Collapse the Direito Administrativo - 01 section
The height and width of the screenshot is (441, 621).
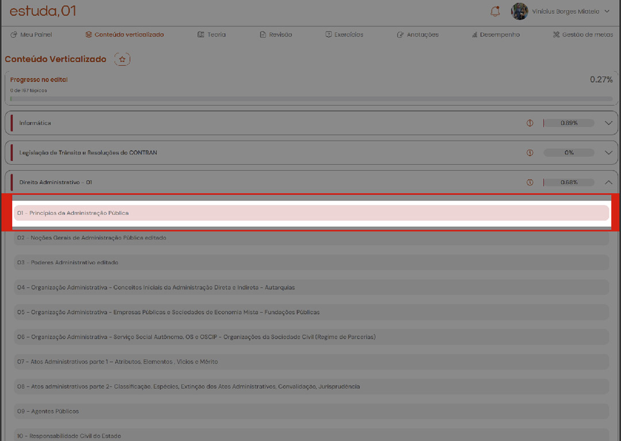(x=608, y=183)
